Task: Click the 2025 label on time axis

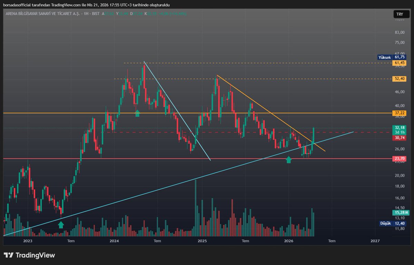Action: tap(202, 241)
